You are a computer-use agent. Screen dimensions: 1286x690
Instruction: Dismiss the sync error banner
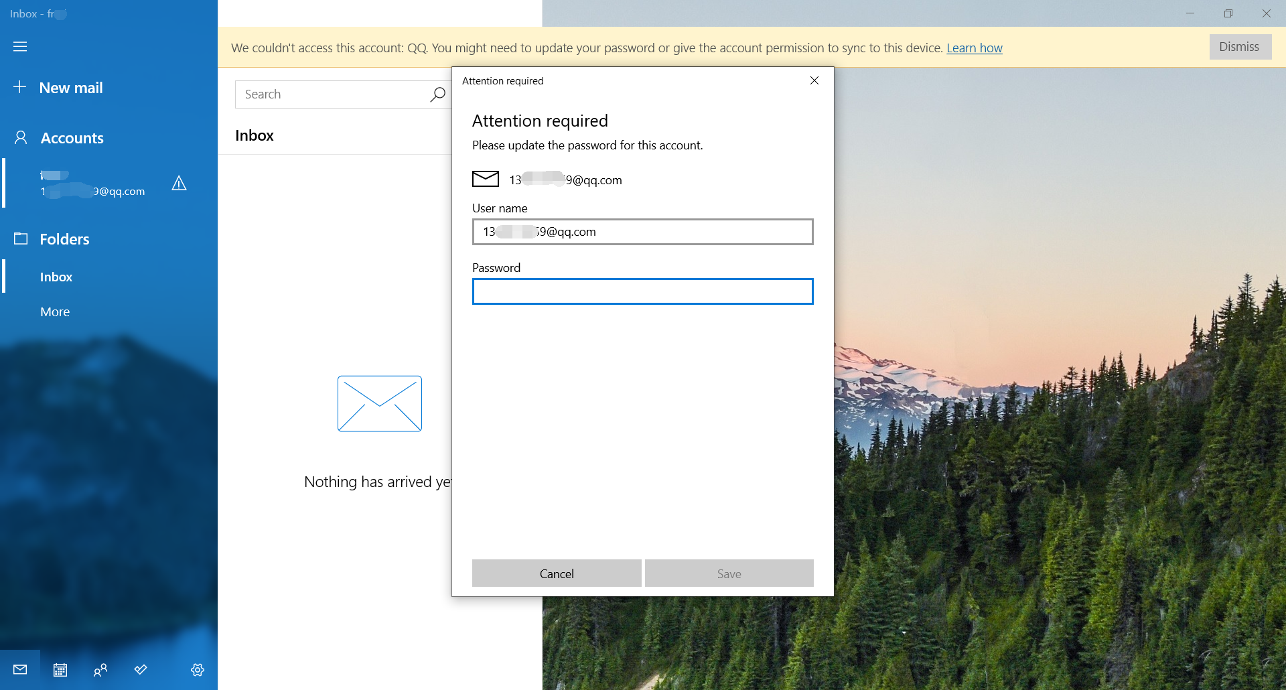tap(1240, 47)
